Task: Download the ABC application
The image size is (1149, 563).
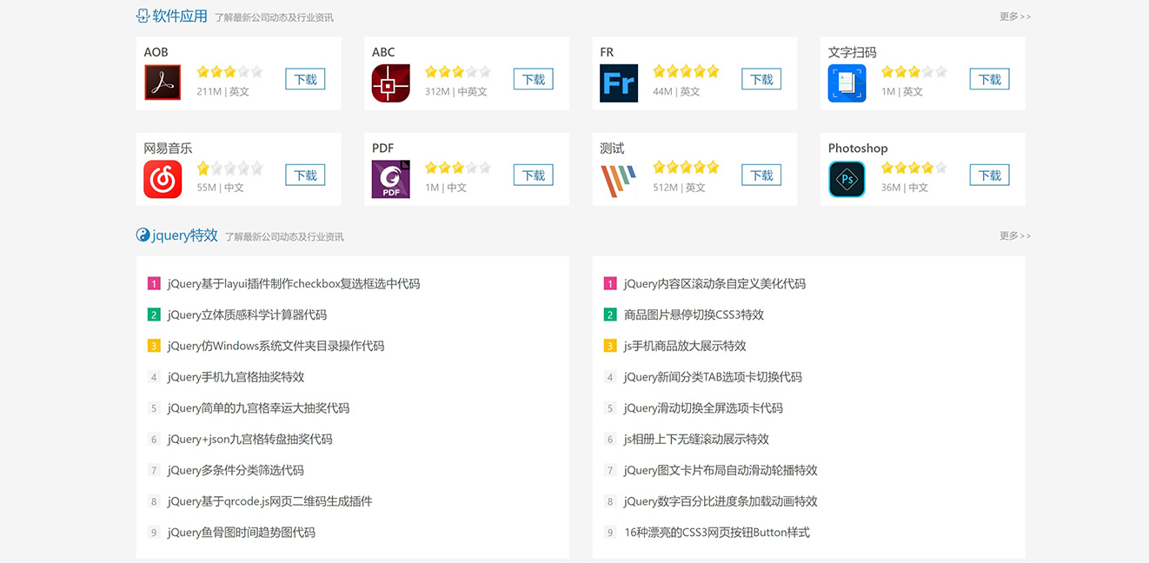Action: (533, 79)
